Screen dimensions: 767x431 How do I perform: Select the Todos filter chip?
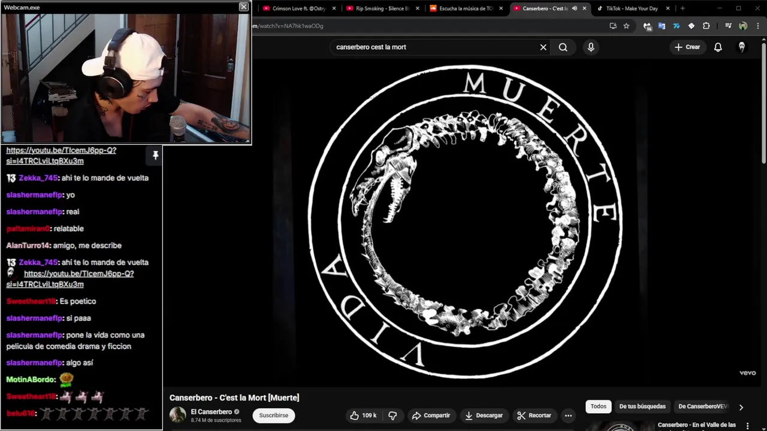599,406
